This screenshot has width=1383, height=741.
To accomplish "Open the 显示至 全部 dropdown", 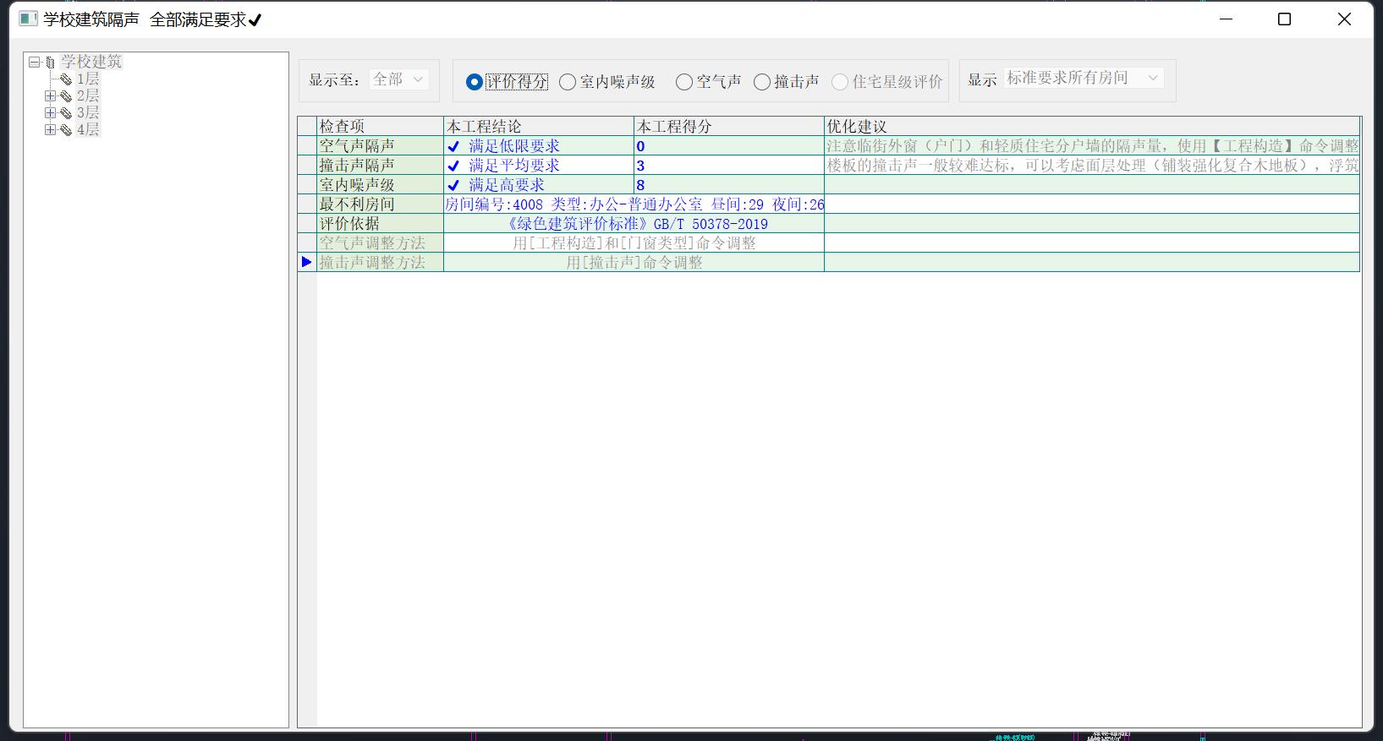I will 399,79.
